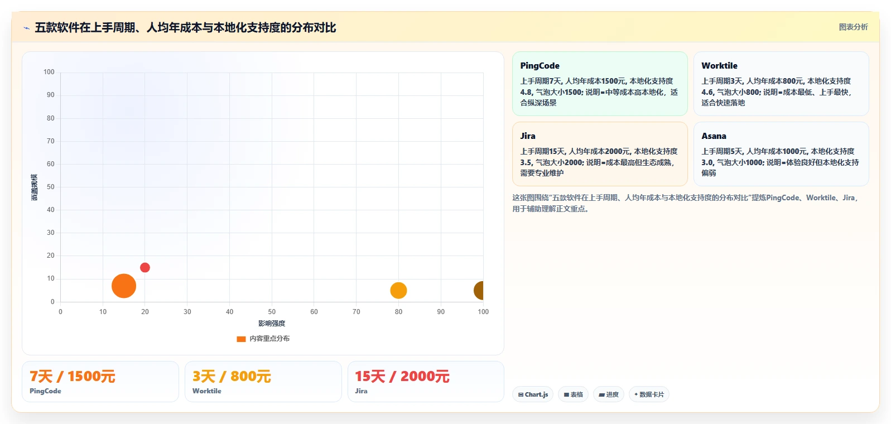The image size is (891, 424).
Task: Click the 图表分析 label in the header
Action: pos(853,27)
